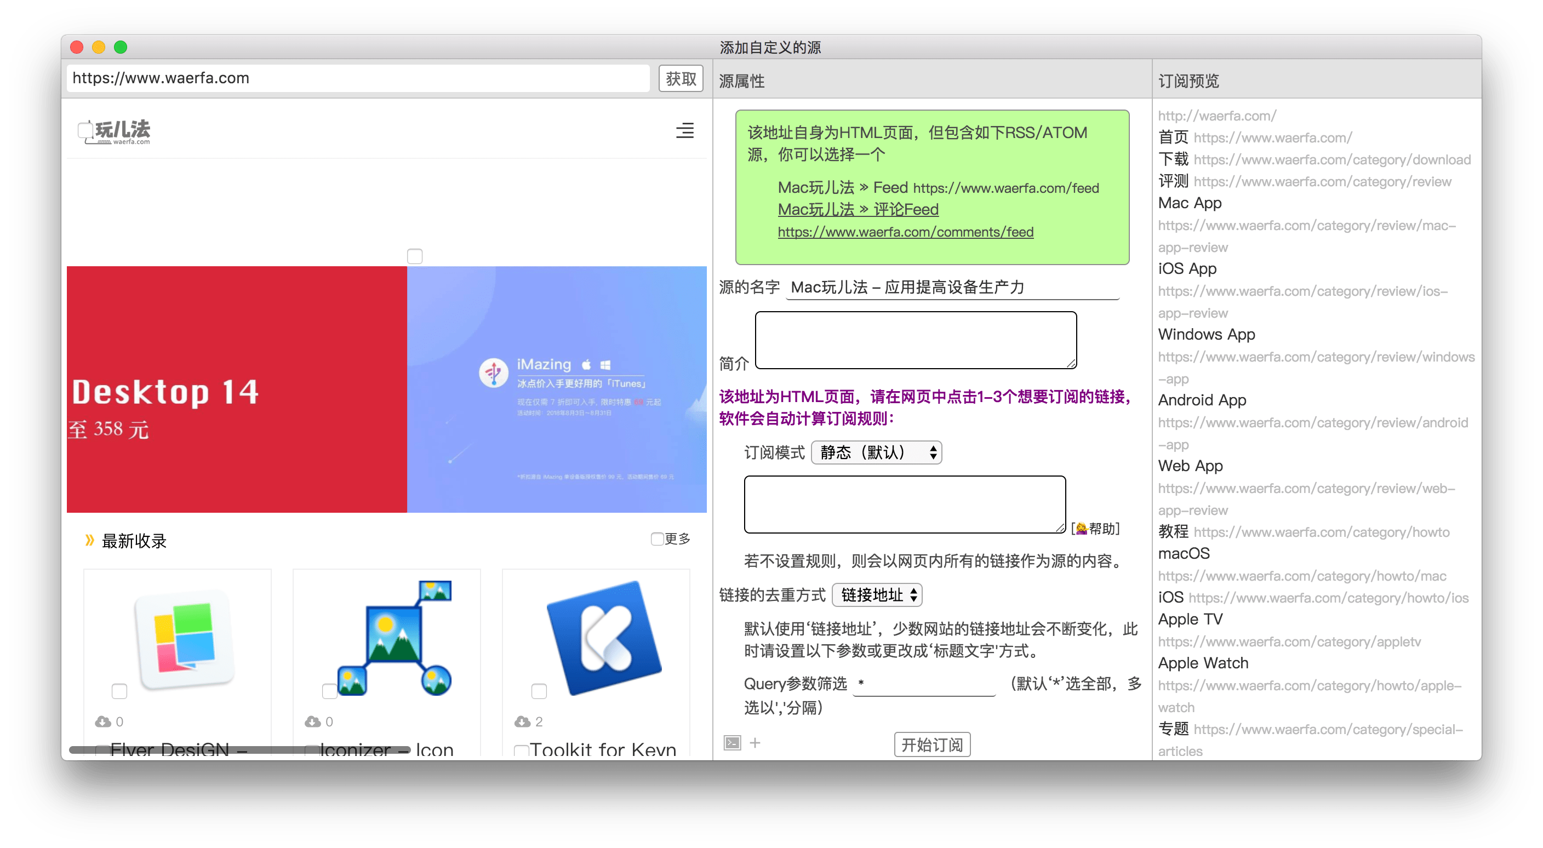Click 专题 entry in preview list
1543x848 pixels.
1173,729
